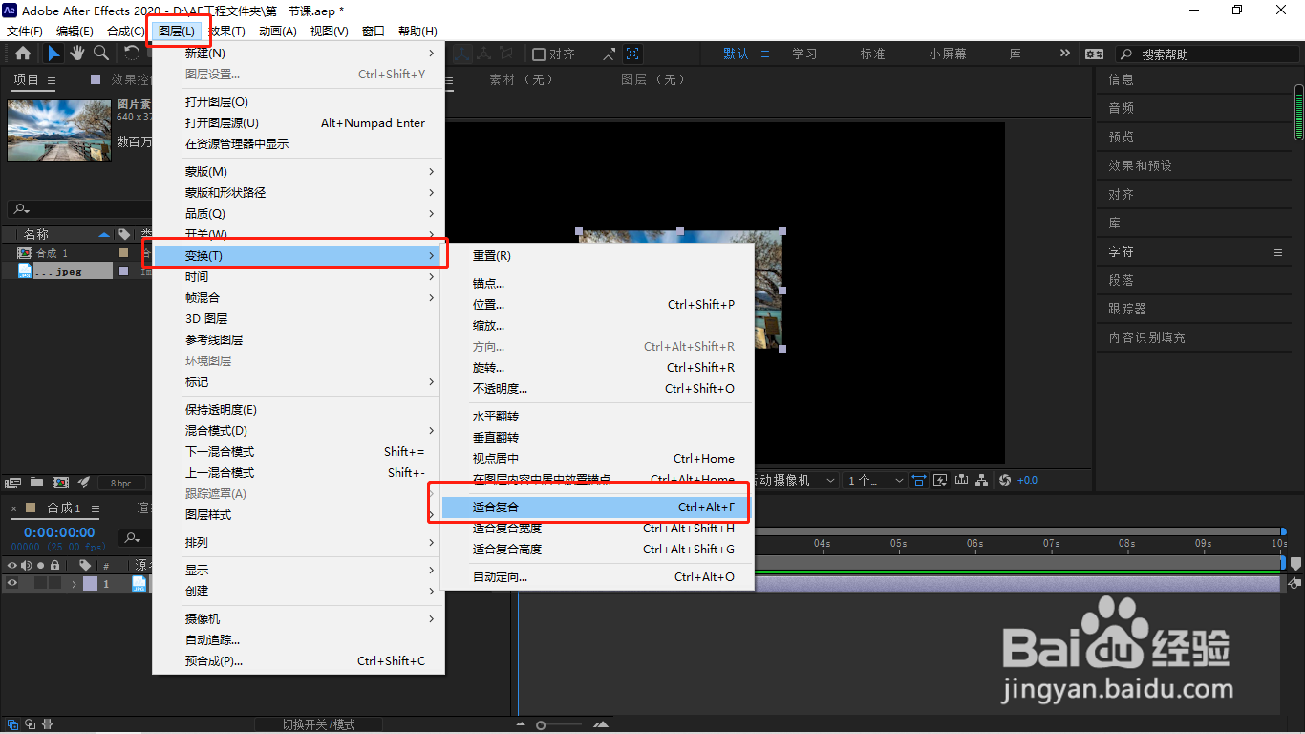Select the Zoom tool in the toolbar
The height and width of the screenshot is (734, 1305).
pyautogui.click(x=100, y=54)
